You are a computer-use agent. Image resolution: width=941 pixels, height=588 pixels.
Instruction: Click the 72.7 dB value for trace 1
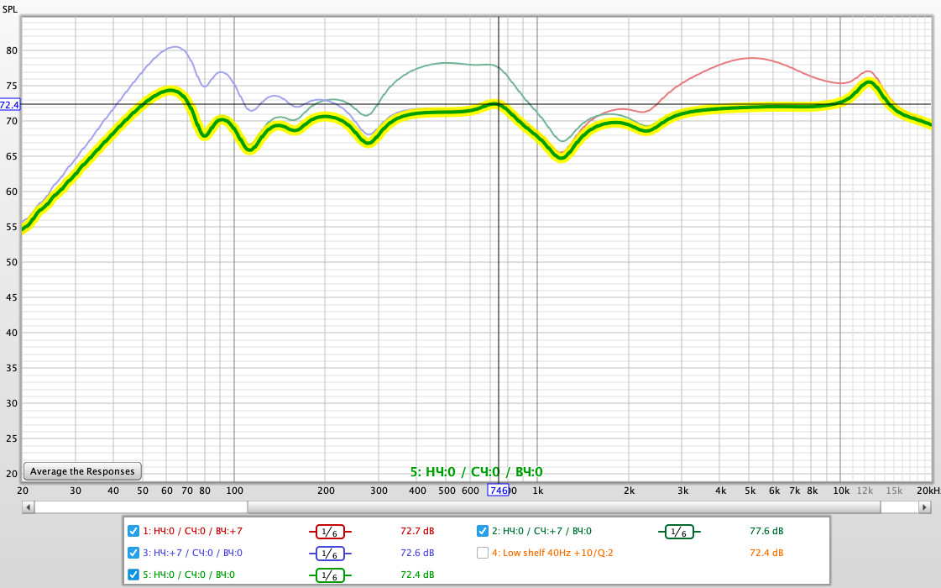pyautogui.click(x=417, y=531)
